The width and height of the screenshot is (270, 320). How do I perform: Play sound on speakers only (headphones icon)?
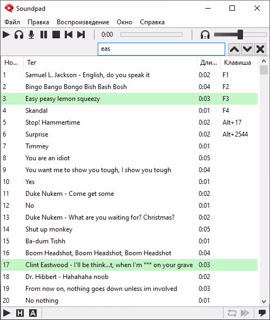19,35
